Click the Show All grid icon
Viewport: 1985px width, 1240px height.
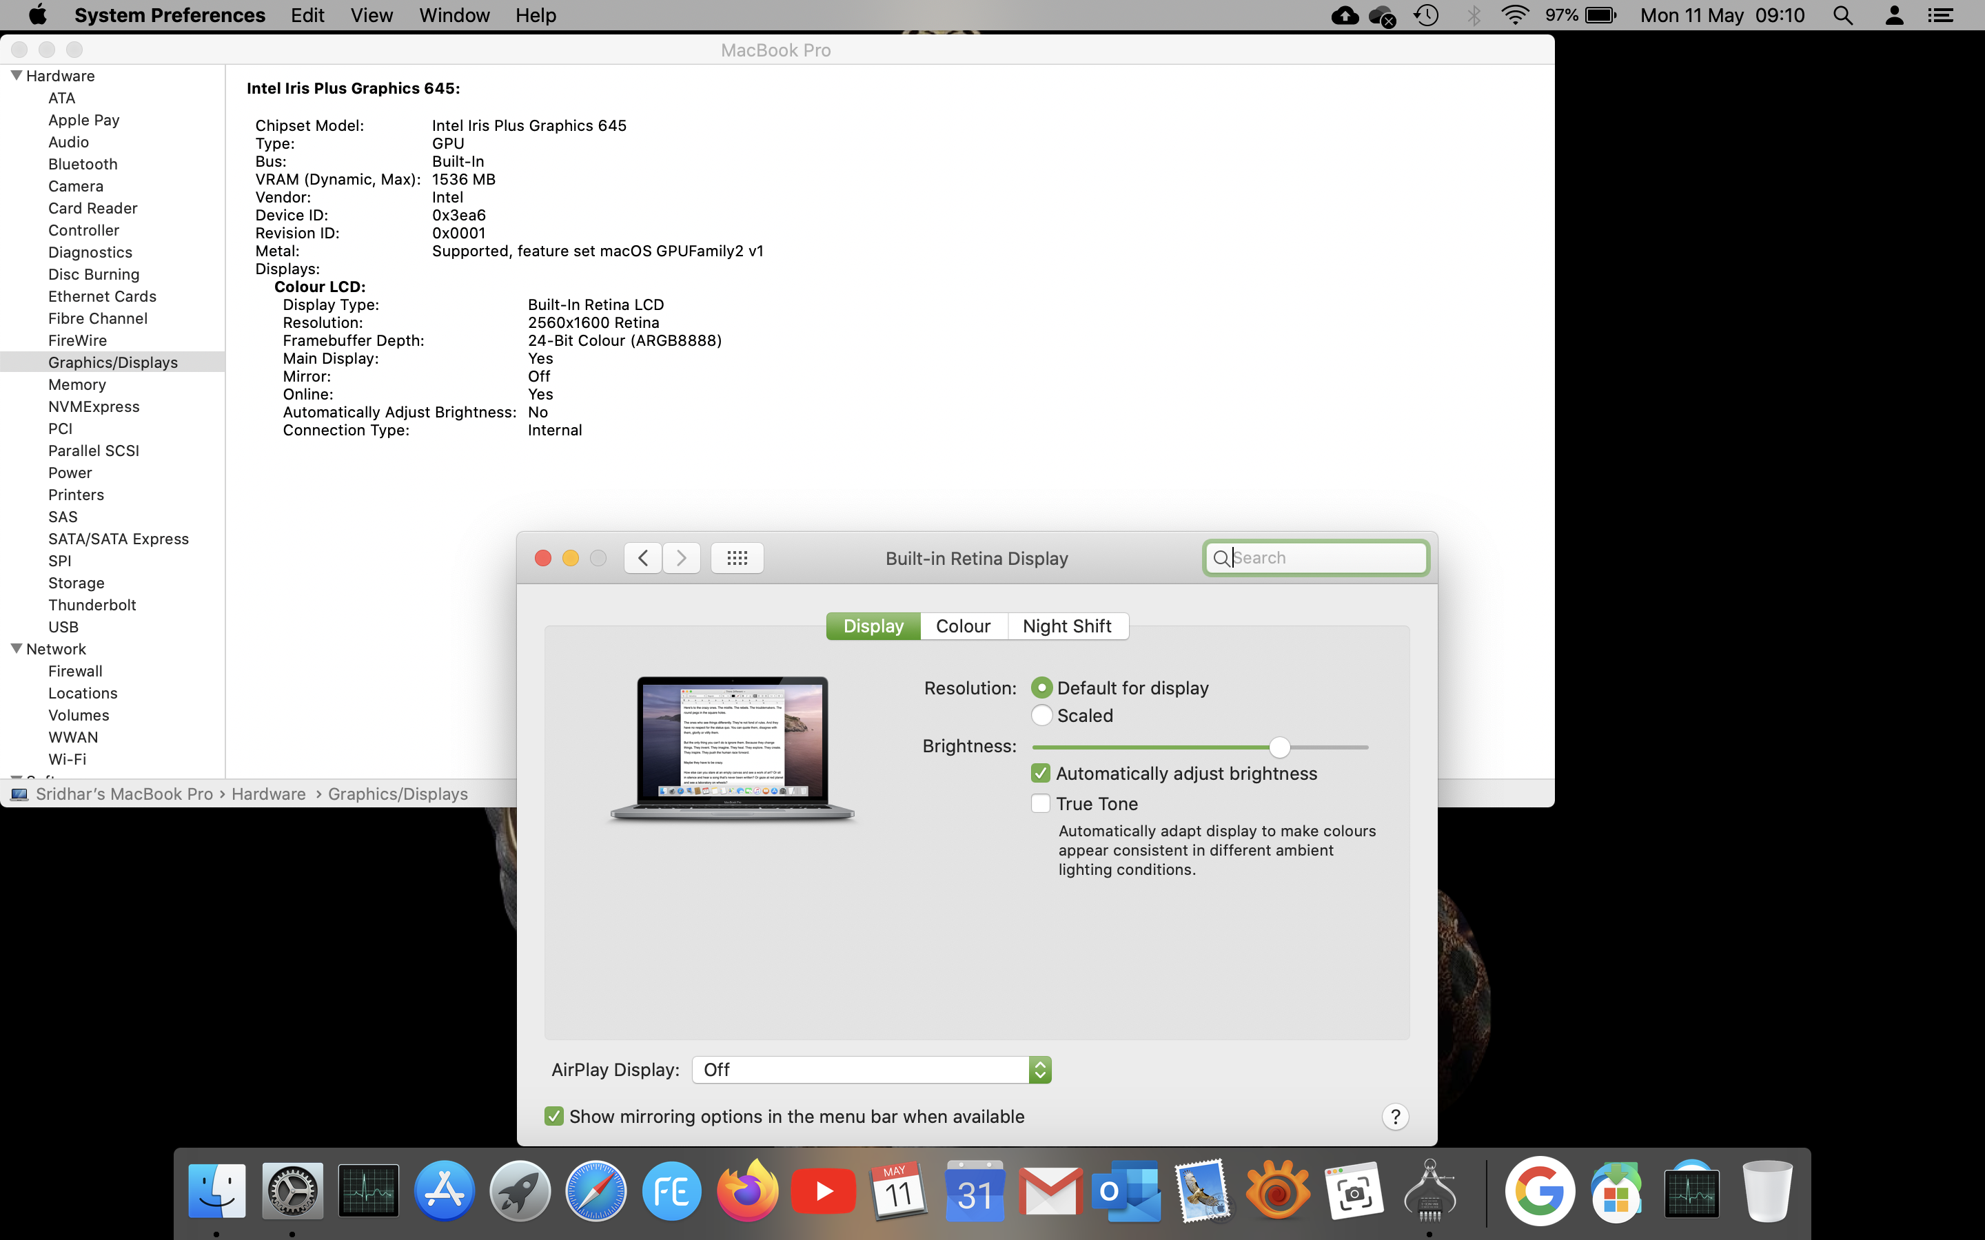[737, 559]
